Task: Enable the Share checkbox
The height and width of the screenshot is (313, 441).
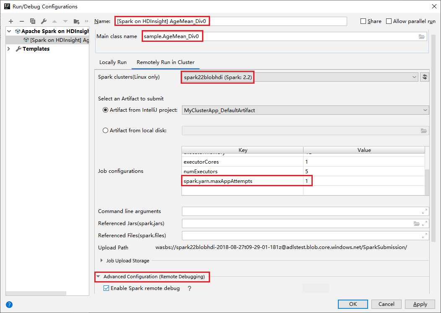Action: pos(363,21)
